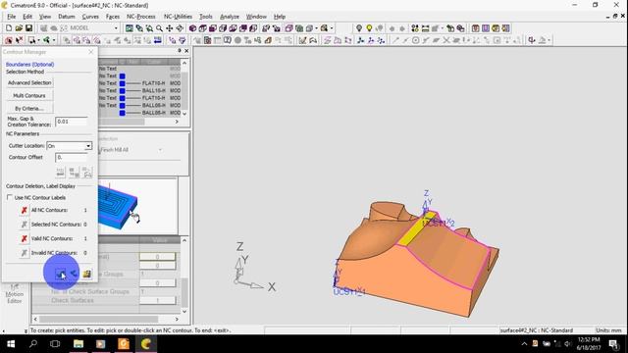Viewport: 628px width, 353px height.
Task: Delete all NC contours with red X
Action: pyautogui.click(x=24, y=210)
